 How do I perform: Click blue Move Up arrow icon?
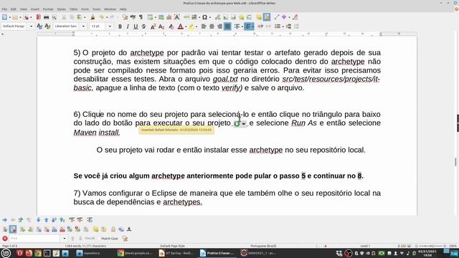pos(46,220)
